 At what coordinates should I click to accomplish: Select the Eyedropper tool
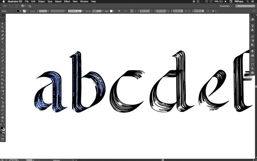pos(2,95)
